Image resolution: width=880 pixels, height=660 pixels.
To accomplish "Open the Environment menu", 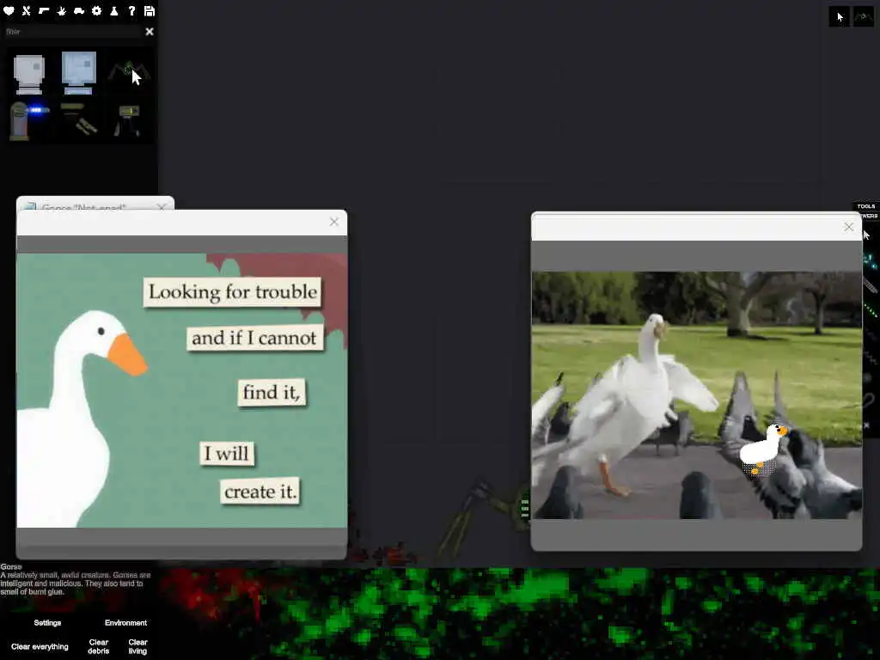I will click(125, 623).
